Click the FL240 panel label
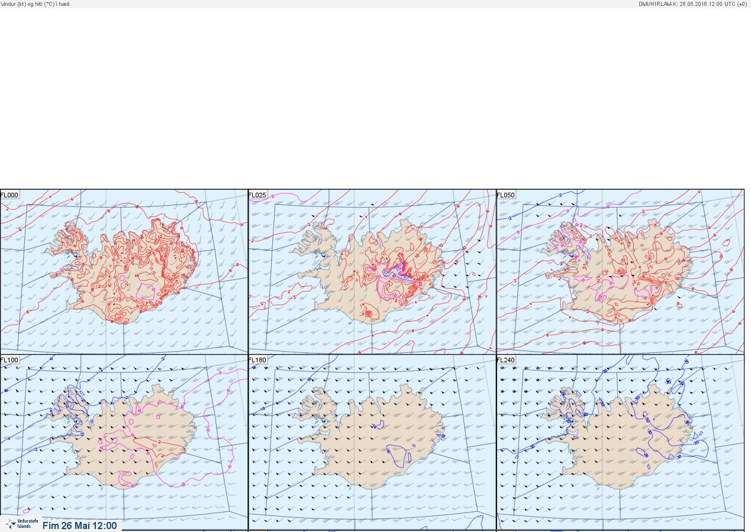The width and height of the screenshot is (751, 532). [x=507, y=360]
